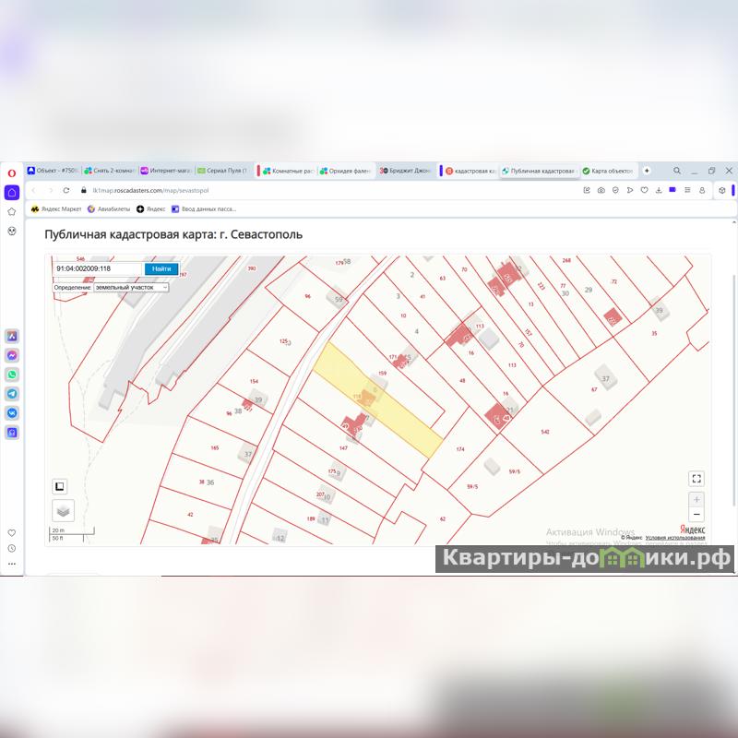
Task: Open WhatsApp in the Opera sidebar
Action: [12, 375]
